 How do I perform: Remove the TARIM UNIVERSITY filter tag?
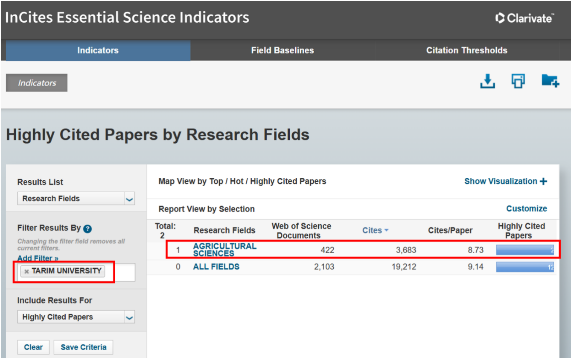click(x=26, y=271)
